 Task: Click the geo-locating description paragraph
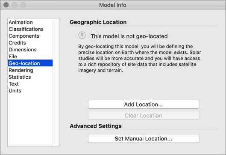140,58
